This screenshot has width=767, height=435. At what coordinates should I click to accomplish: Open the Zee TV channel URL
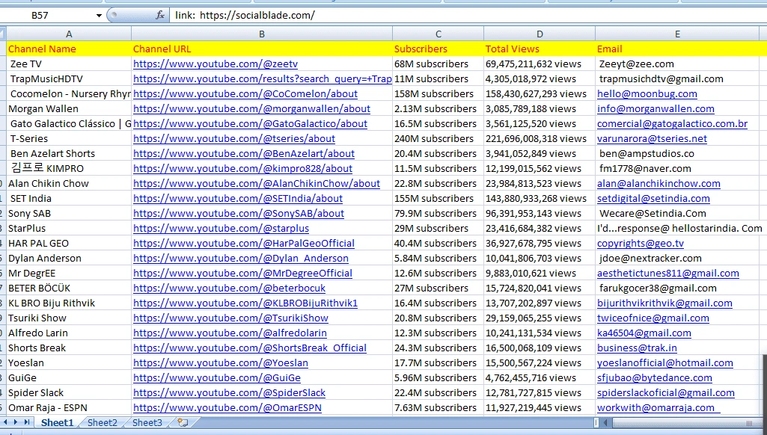pos(216,64)
